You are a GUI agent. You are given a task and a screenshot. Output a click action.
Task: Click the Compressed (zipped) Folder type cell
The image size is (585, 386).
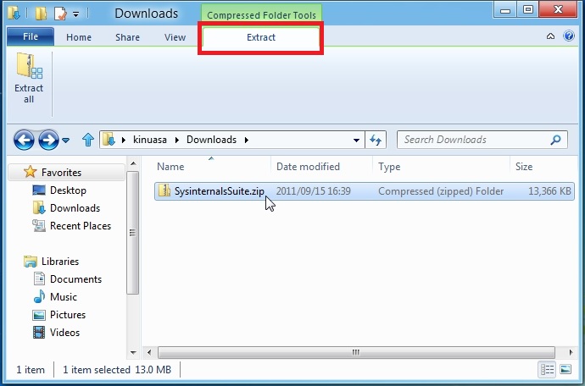pyautogui.click(x=441, y=191)
